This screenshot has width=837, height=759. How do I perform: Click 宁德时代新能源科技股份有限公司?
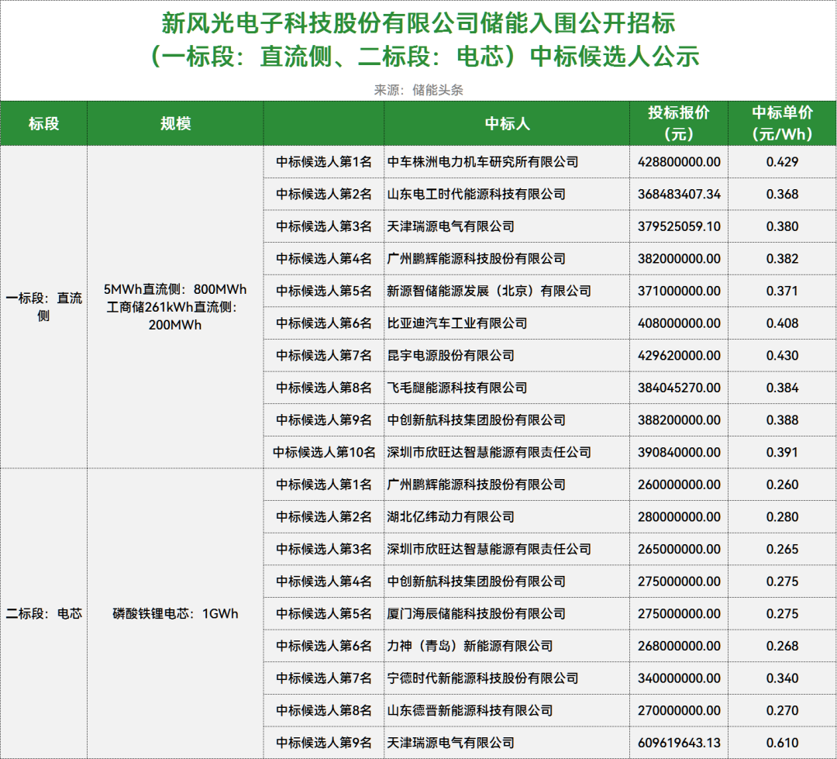(483, 678)
